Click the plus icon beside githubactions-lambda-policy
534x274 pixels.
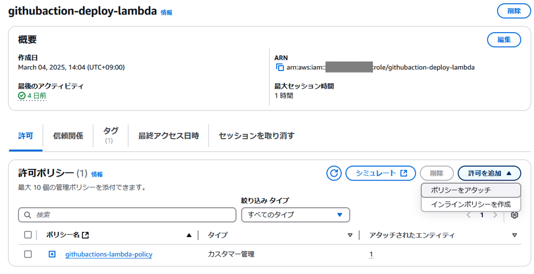coord(52,254)
